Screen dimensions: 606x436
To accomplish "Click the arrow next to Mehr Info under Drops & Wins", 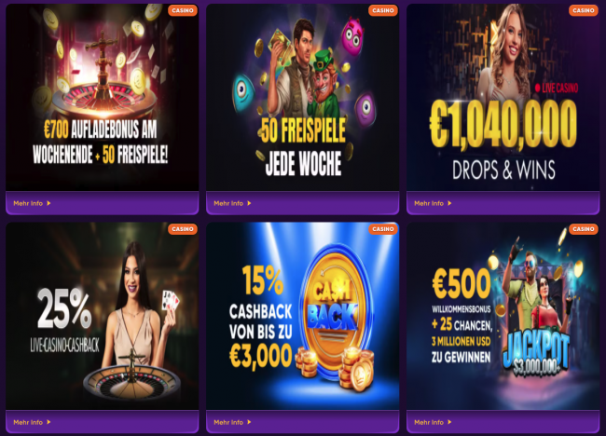I will (449, 203).
